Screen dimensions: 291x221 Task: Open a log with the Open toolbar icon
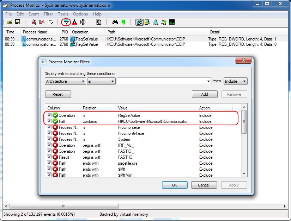click(x=10, y=22)
